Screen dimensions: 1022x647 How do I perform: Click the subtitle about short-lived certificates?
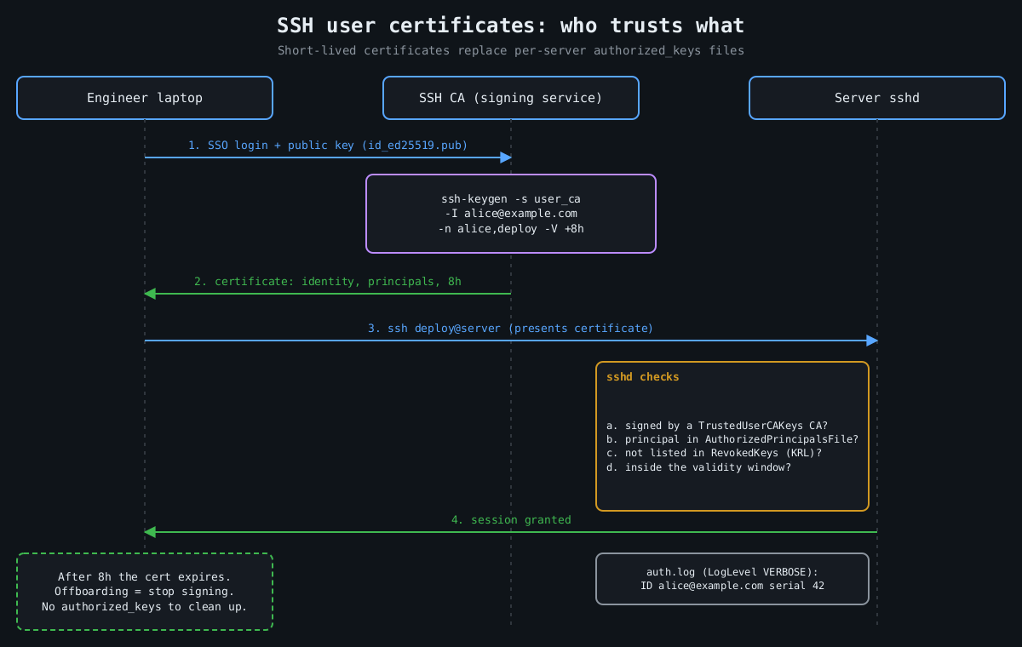pos(511,50)
